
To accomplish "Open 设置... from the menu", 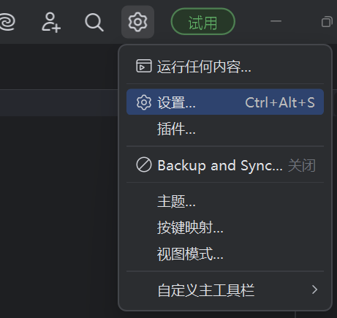I will [x=225, y=102].
